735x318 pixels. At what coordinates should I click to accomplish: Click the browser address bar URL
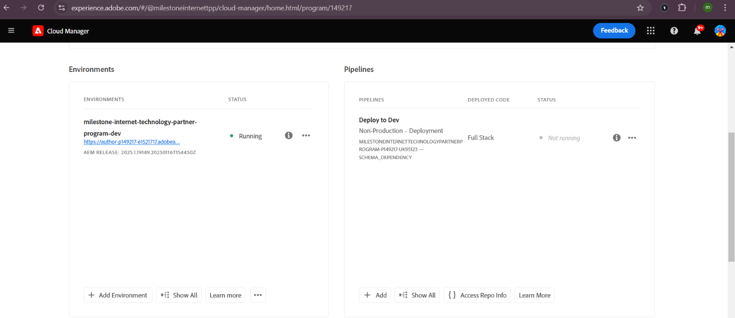[211, 8]
